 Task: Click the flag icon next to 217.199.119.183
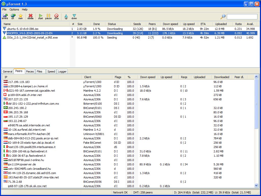pyautogui.click(x=6, y=82)
